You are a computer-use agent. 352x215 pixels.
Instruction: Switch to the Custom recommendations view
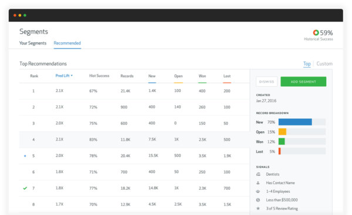(x=324, y=64)
